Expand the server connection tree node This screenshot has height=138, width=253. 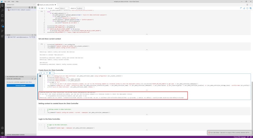click(x=6, y=10)
